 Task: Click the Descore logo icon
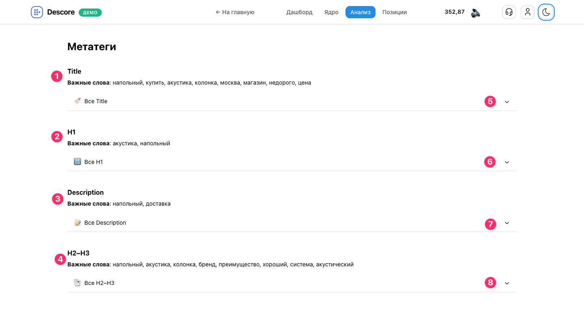click(x=37, y=12)
